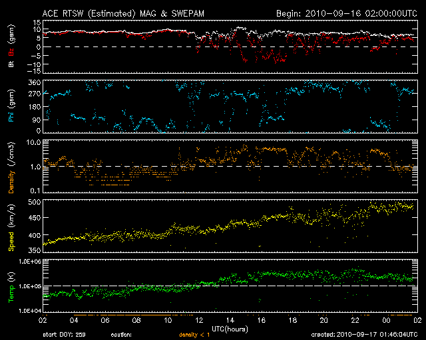Click the 'Begin: 2010-09-16 02:00:00UTC' header text
Viewport: 426px width, 340px height.
click(347, 13)
